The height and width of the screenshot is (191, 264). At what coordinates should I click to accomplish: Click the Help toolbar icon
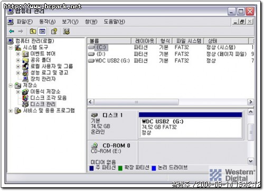[x=54, y=31]
